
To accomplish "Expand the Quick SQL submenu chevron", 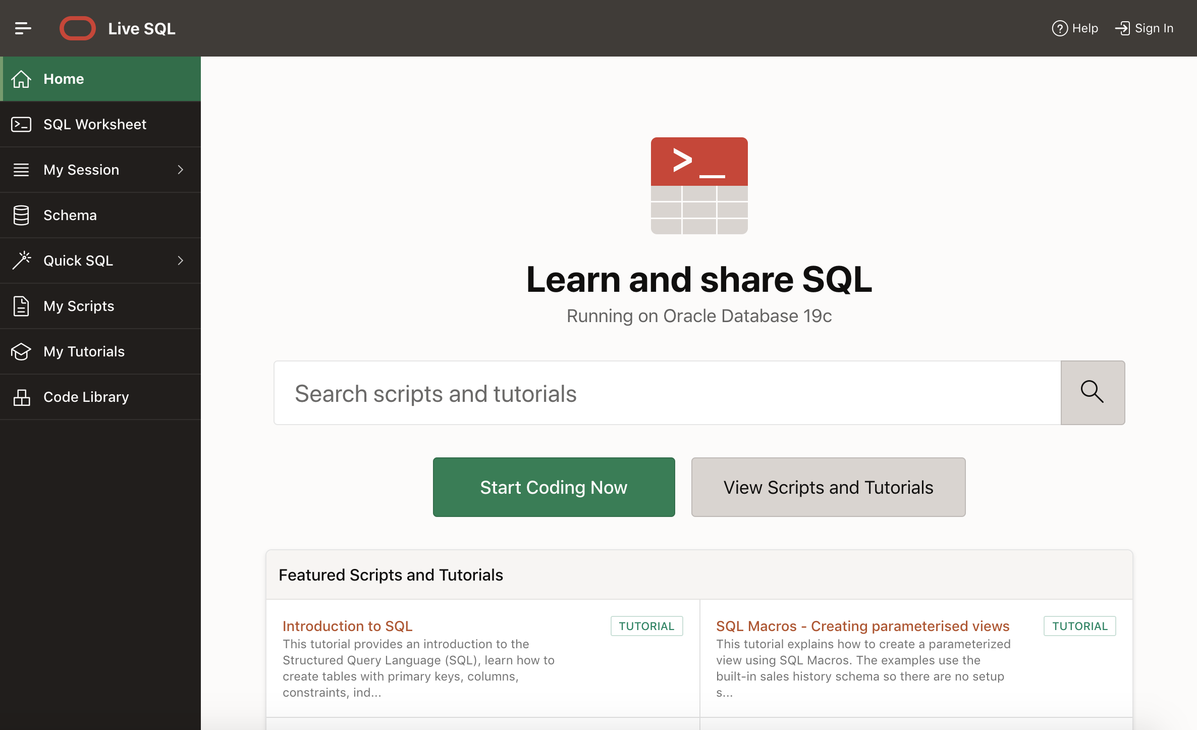I will tap(181, 260).
